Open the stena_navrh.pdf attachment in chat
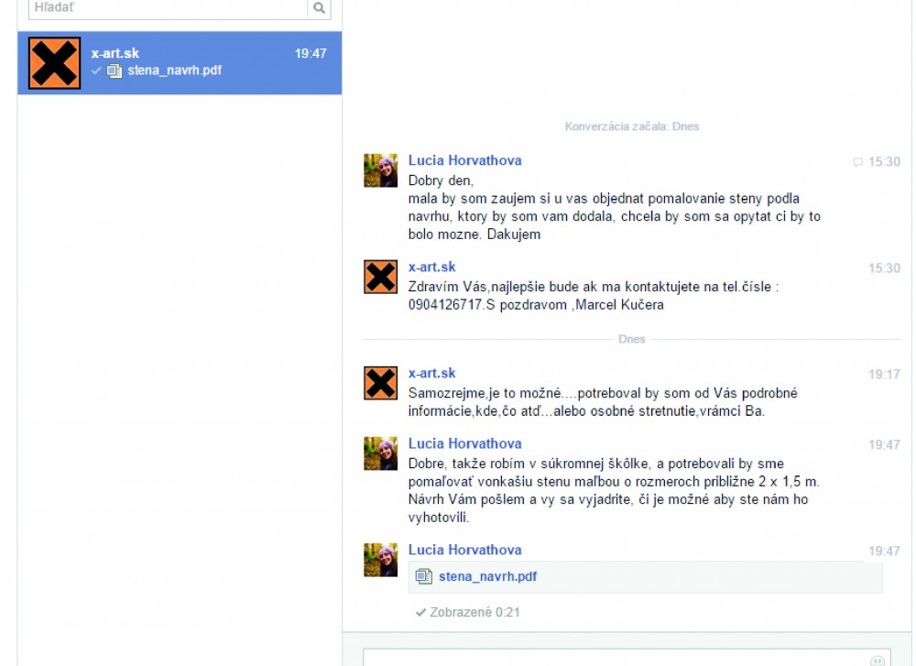The height and width of the screenshot is (666, 916). point(487,576)
